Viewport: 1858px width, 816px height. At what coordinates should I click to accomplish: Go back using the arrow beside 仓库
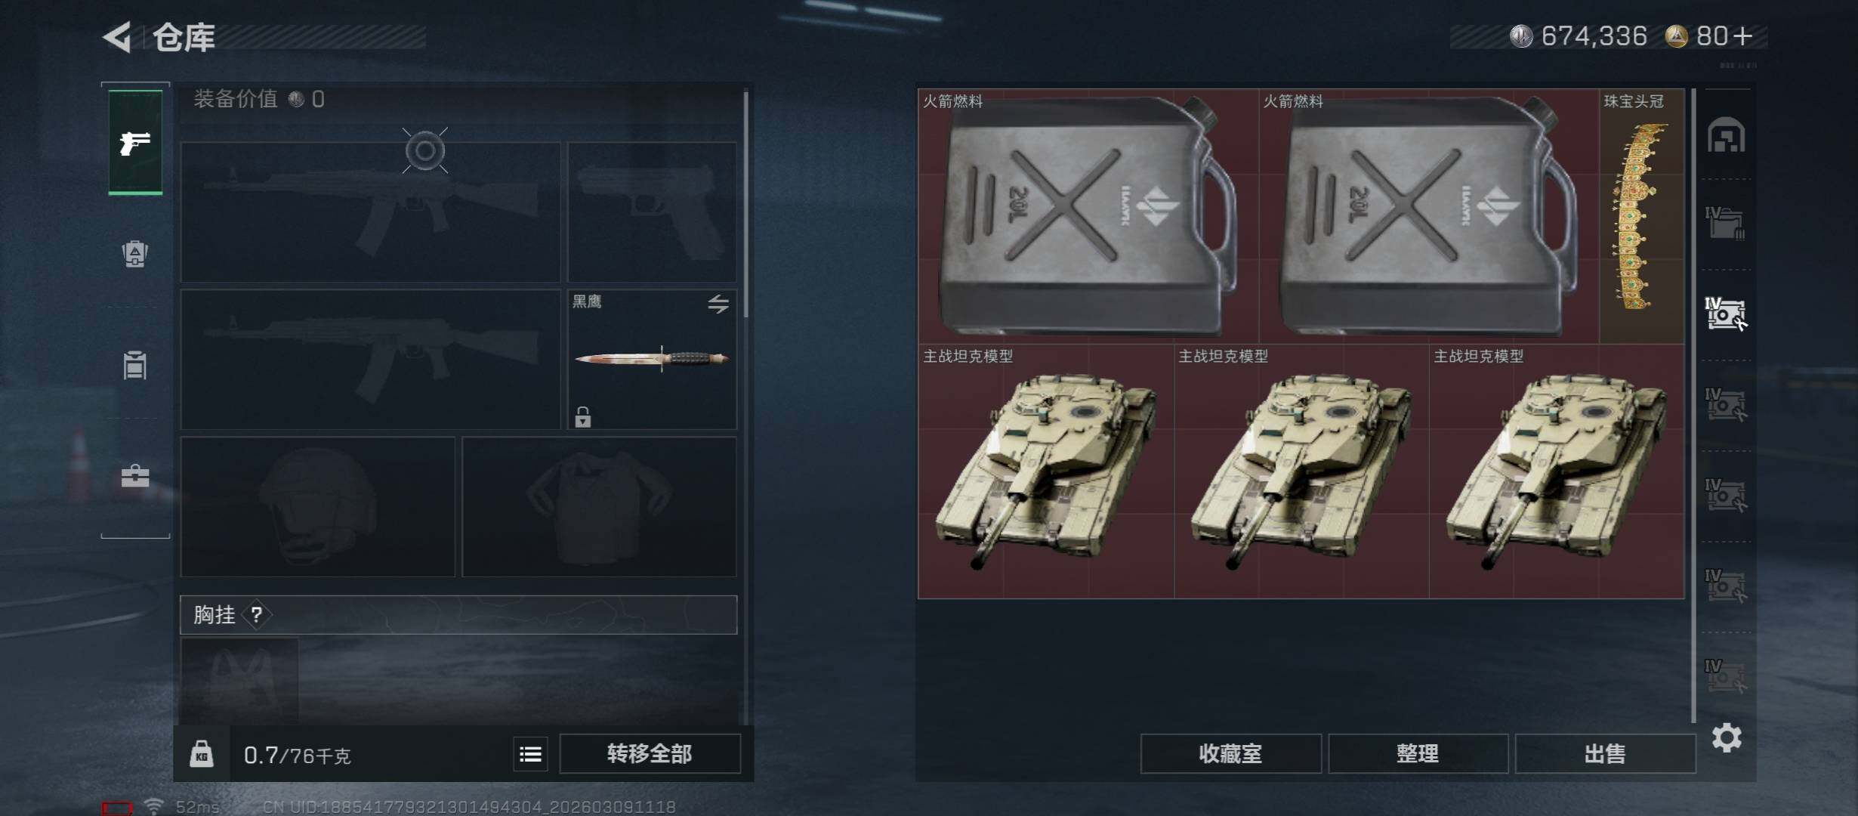tap(118, 36)
